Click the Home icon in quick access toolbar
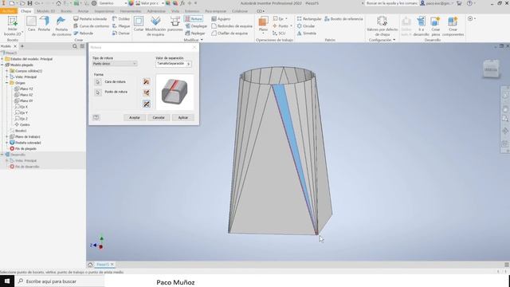 click(58, 3)
